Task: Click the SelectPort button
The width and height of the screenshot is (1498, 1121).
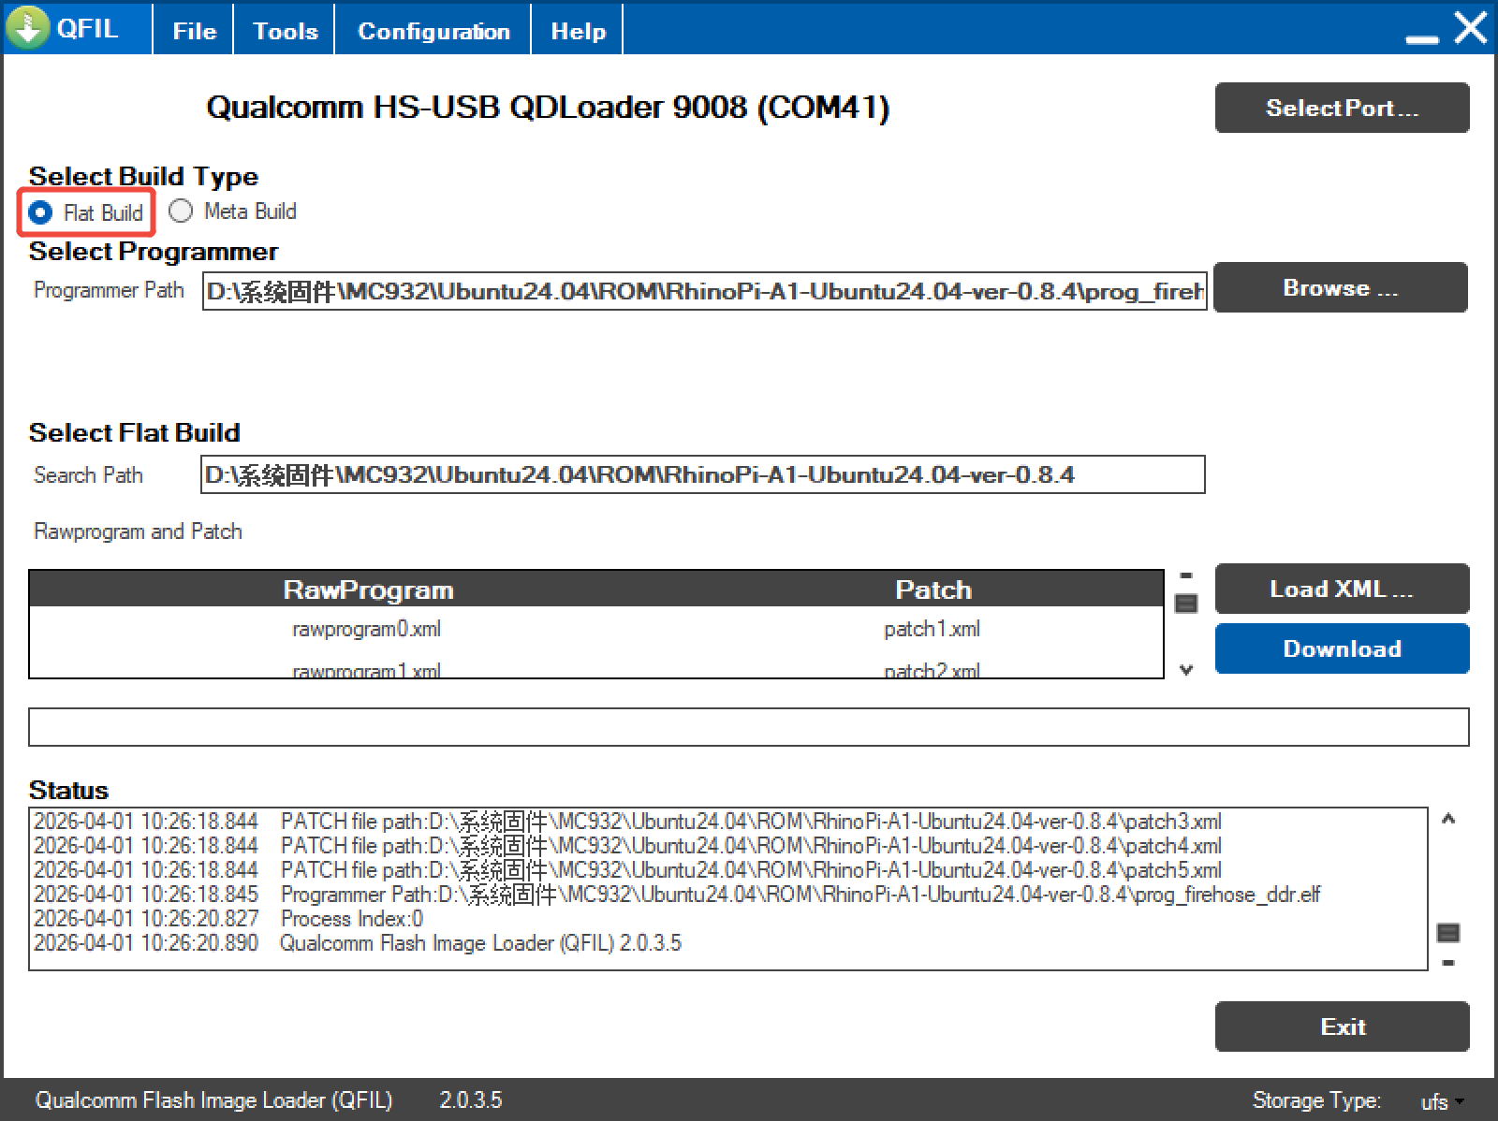Action: coord(1342,108)
